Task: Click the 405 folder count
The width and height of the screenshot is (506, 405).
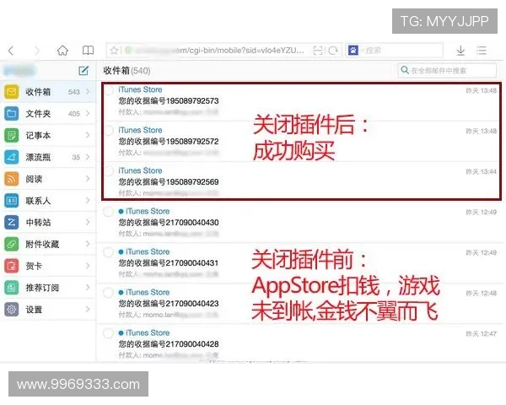Action: 74,114
